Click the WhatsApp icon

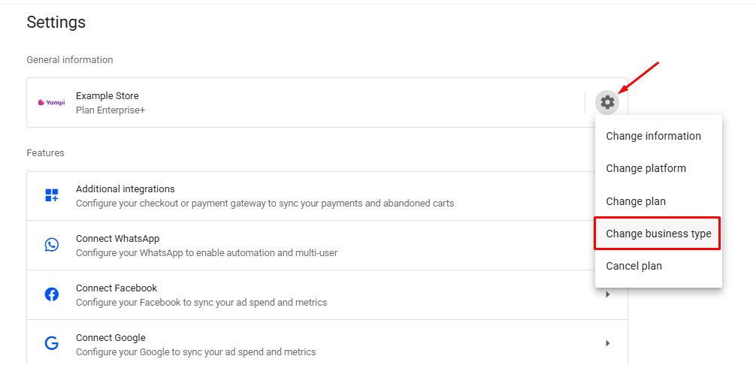point(52,245)
